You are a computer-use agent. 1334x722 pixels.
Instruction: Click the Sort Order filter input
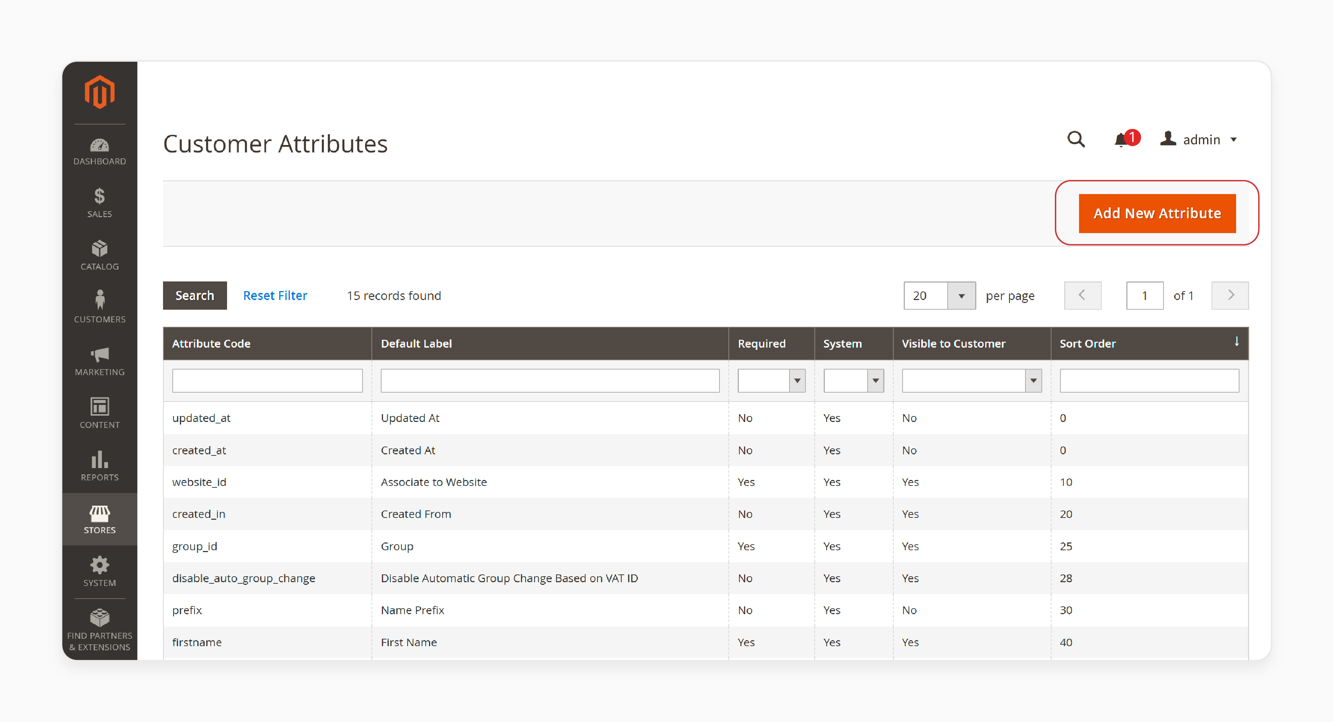[1149, 381]
